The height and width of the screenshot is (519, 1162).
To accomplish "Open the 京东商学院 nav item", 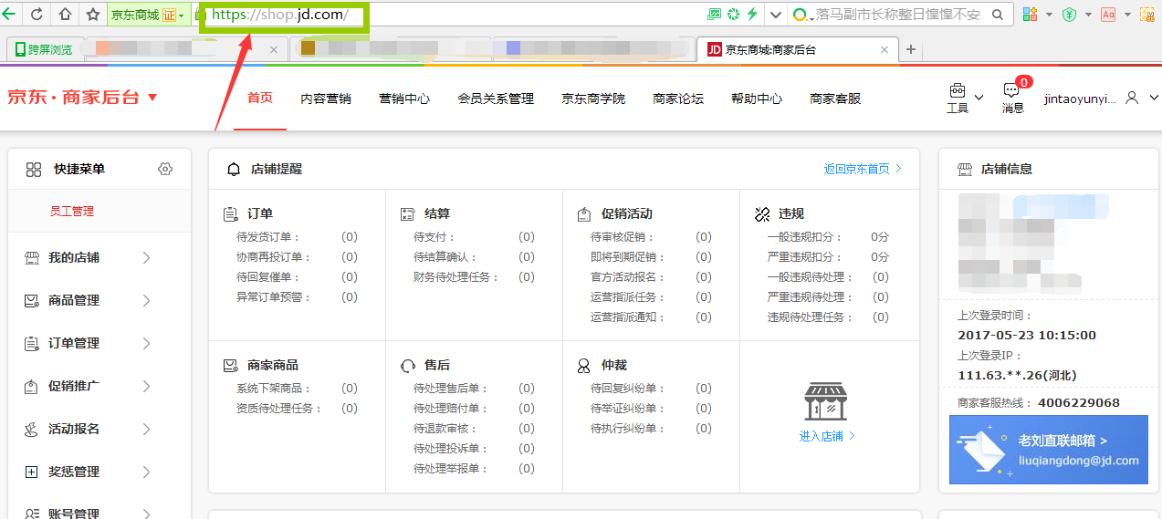I will [x=593, y=99].
